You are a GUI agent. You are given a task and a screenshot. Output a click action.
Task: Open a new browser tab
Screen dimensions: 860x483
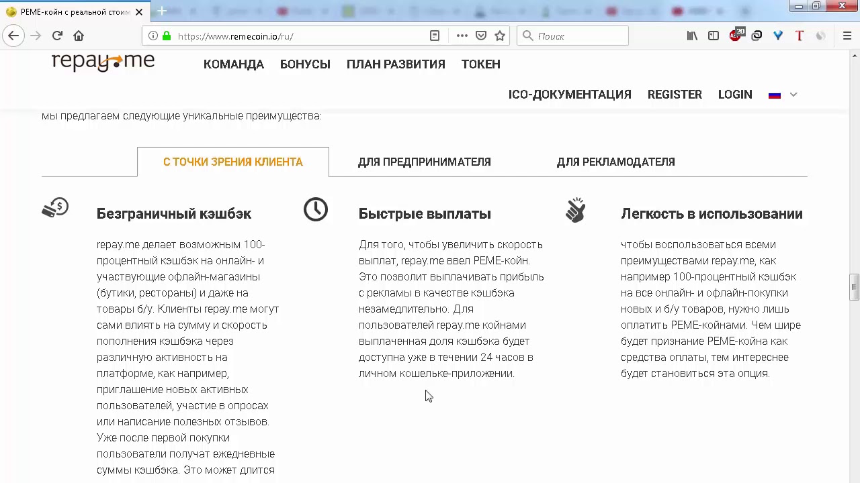pyautogui.click(x=162, y=11)
